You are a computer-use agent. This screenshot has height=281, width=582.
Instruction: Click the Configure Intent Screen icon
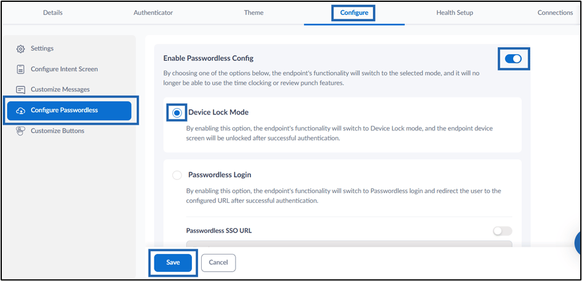21,69
